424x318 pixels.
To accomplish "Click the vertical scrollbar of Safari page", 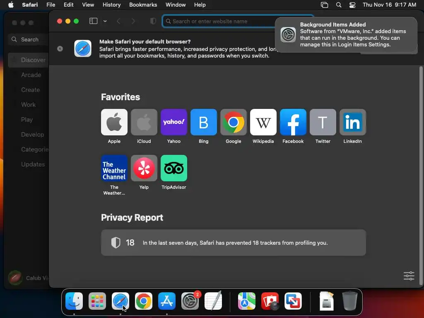I will (x=421, y=176).
